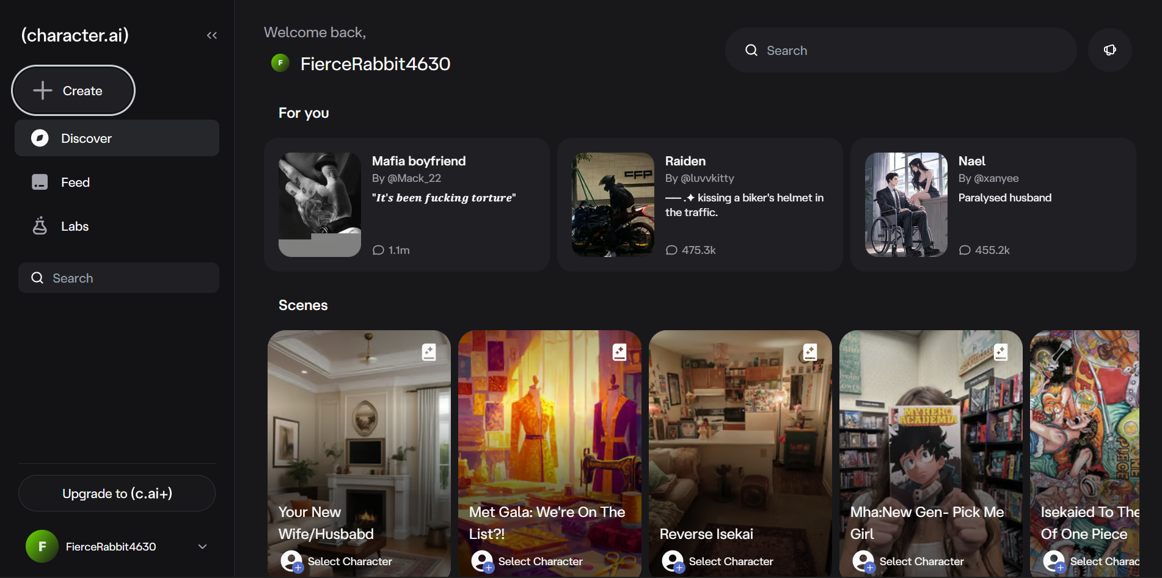Expand the FierceRabbit4630 account dropdown
Image resolution: width=1162 pixels, height=578 pixels.
click(x=202, y=546)
